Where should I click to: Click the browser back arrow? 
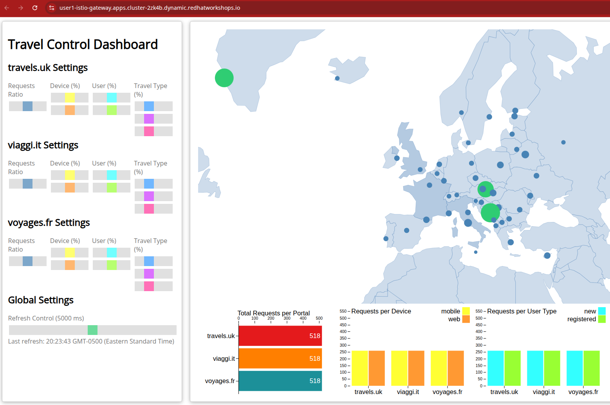click(x=7, y=8)
